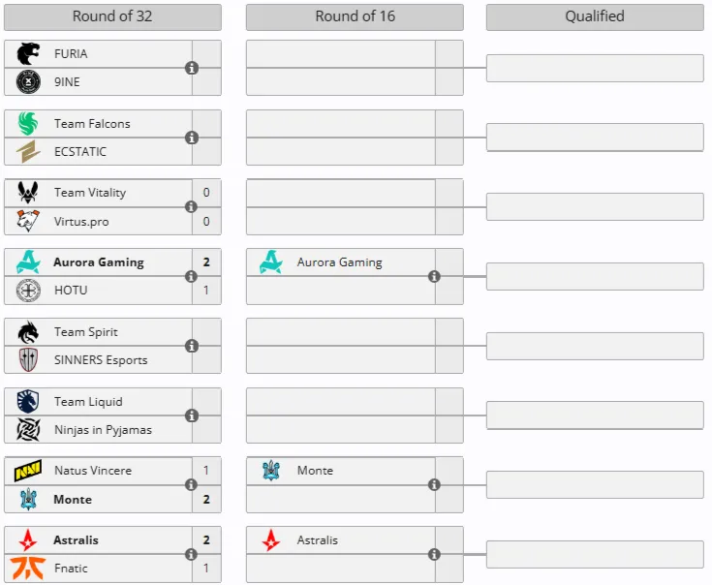
Task: Open Round of 16 Monte match info
Action: 434,484
